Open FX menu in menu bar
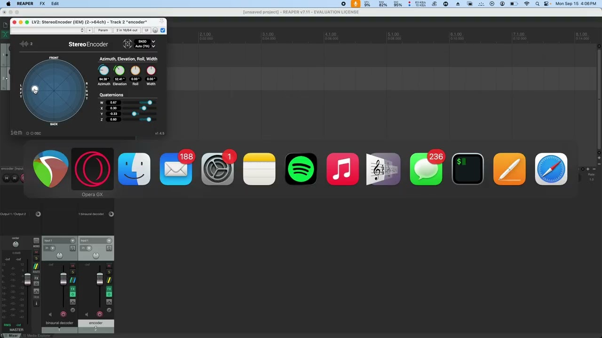The width and height of the screenshot is (602, 338). [42, 3]
